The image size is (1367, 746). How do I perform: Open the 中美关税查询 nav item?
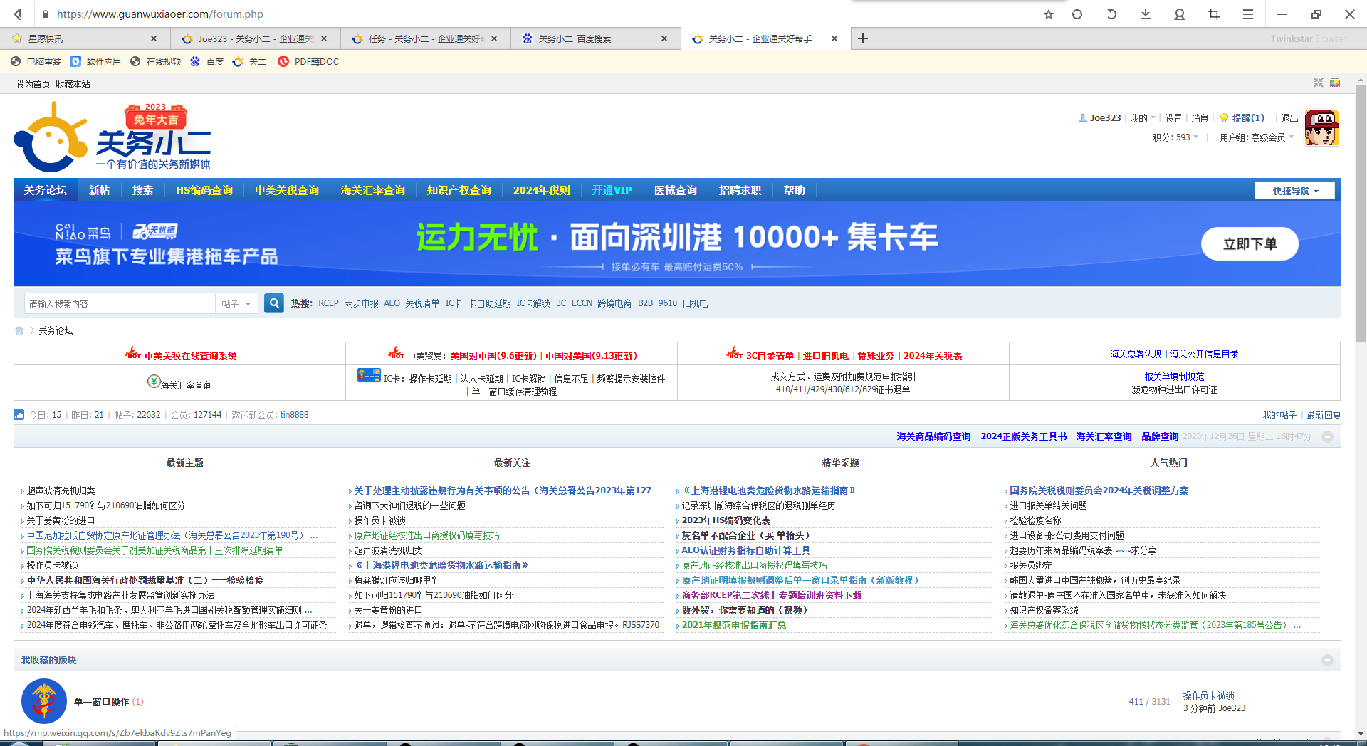[x=287, y=190]
